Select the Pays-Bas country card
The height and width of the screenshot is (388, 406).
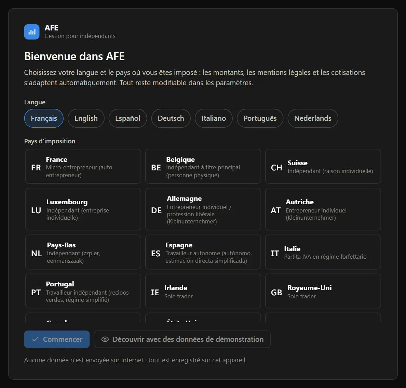tap(83, 252)
